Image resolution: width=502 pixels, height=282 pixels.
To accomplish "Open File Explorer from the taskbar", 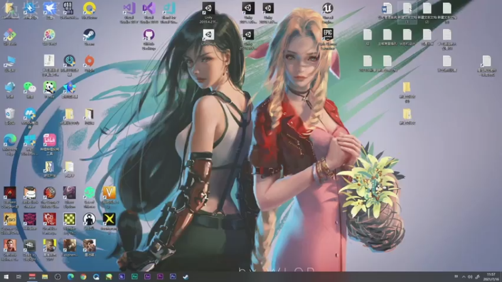I will click(45, 276).
